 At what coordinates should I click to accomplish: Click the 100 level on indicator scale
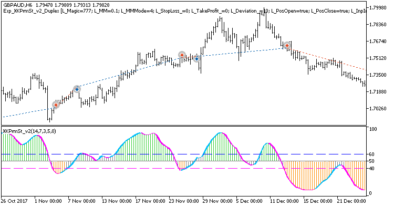(x=373, y=129)
